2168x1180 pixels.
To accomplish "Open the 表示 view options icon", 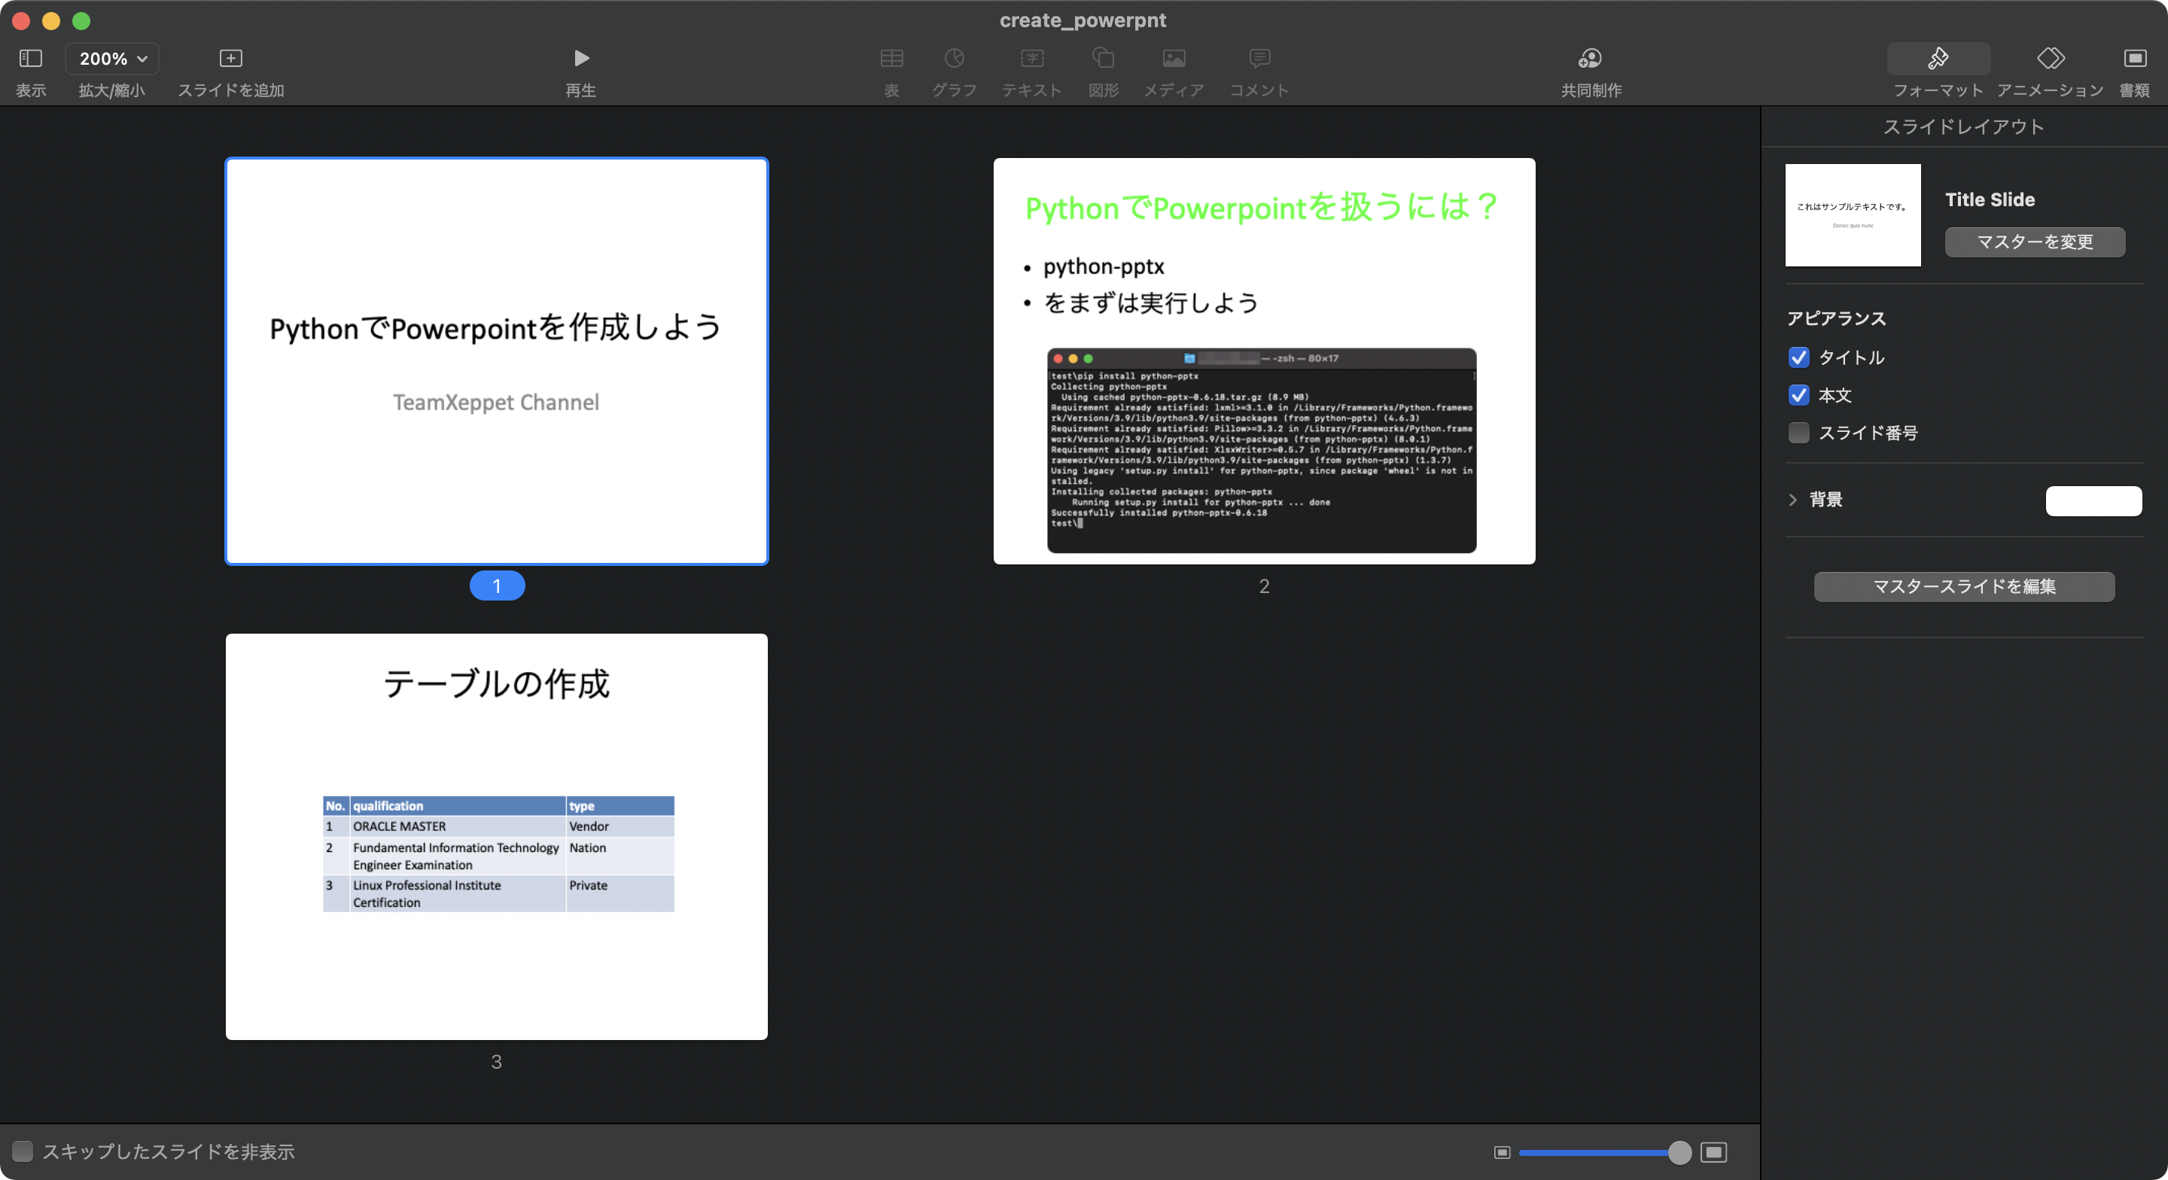I will (30, 58).
